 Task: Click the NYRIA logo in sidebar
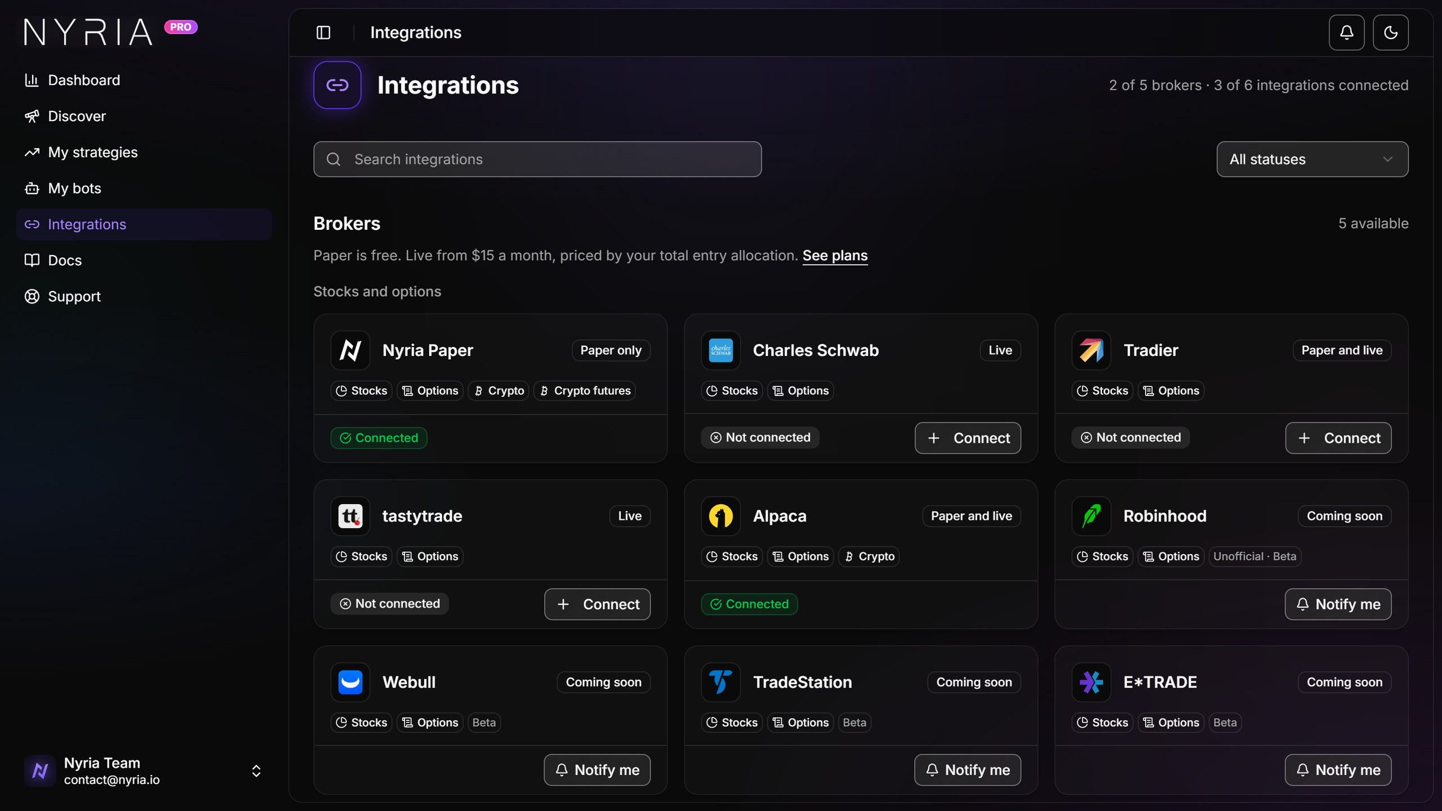point(88,32)
